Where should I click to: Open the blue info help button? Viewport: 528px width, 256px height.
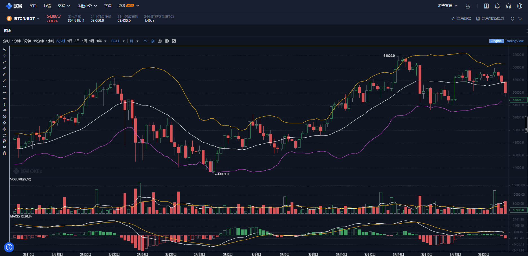click(9, 247)
